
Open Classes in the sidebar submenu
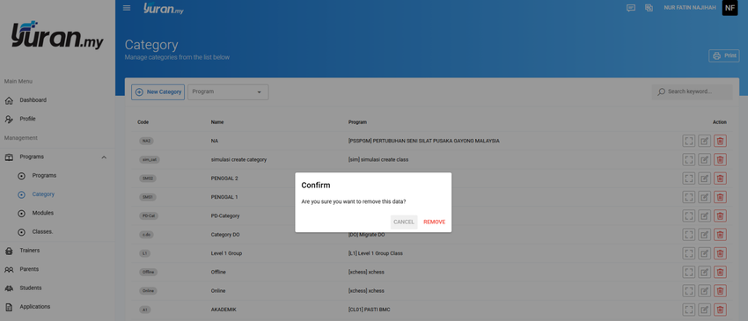point(42,232)
